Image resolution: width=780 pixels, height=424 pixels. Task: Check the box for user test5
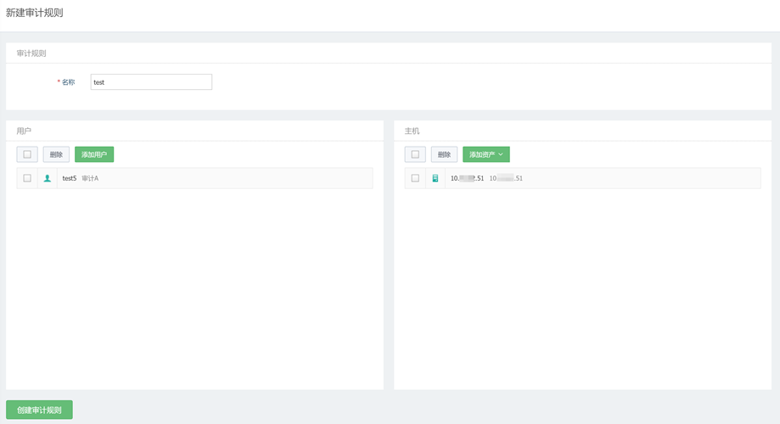pyautogui.click(x=27, y=178)
